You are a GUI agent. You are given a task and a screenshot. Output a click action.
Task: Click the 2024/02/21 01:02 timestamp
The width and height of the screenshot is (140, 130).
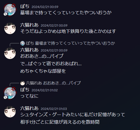pos(45,90)
